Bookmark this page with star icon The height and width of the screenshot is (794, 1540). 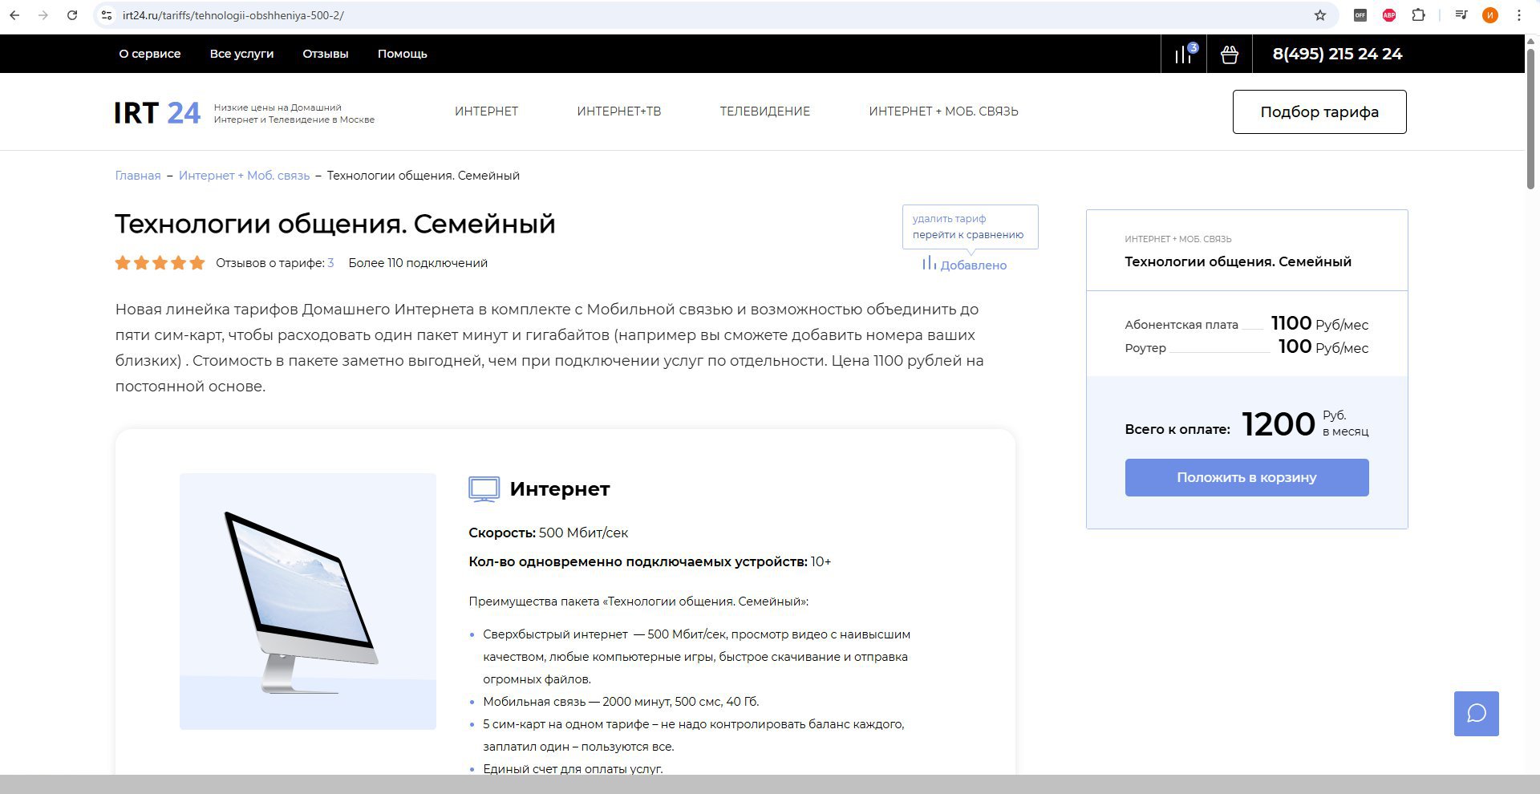[x=1320, y=15]
